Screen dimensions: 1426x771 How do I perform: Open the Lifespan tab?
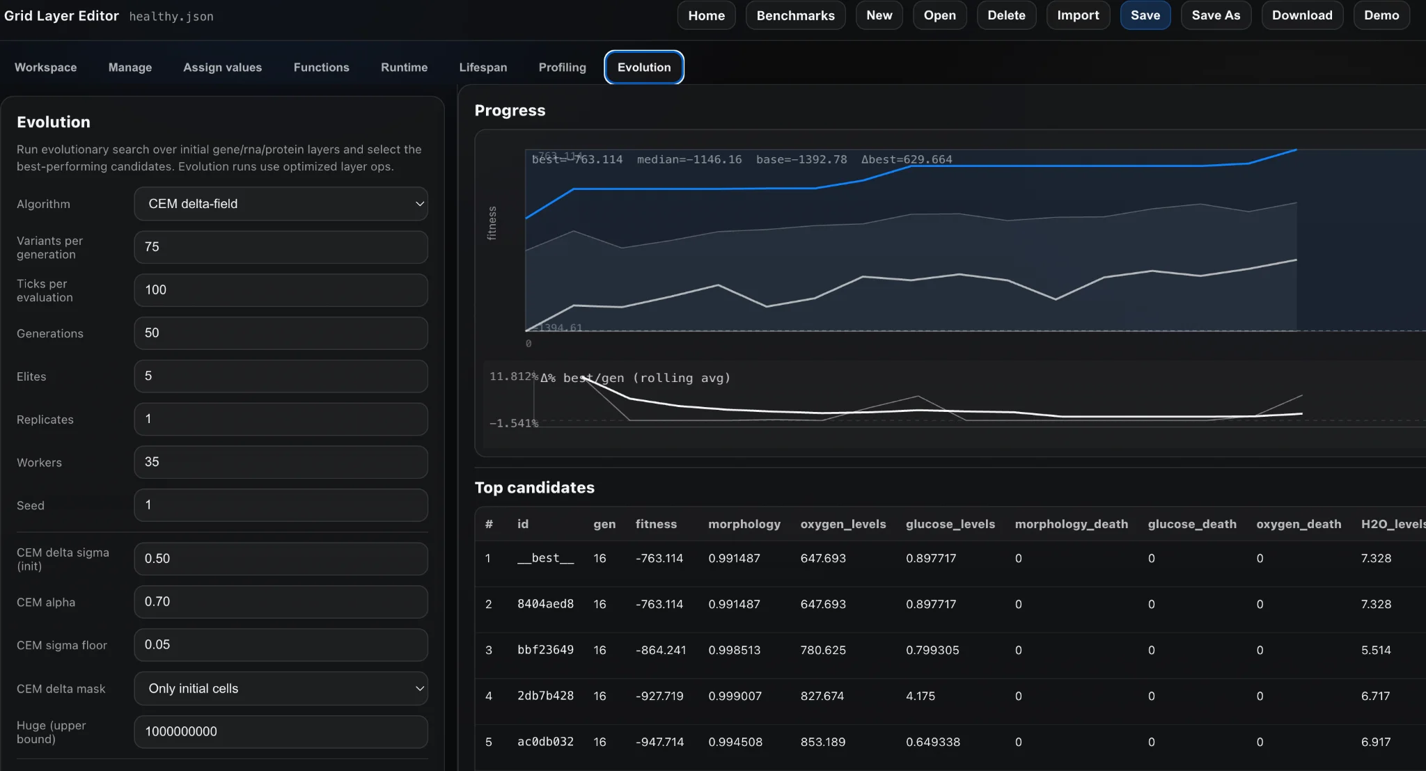(483, 67)
